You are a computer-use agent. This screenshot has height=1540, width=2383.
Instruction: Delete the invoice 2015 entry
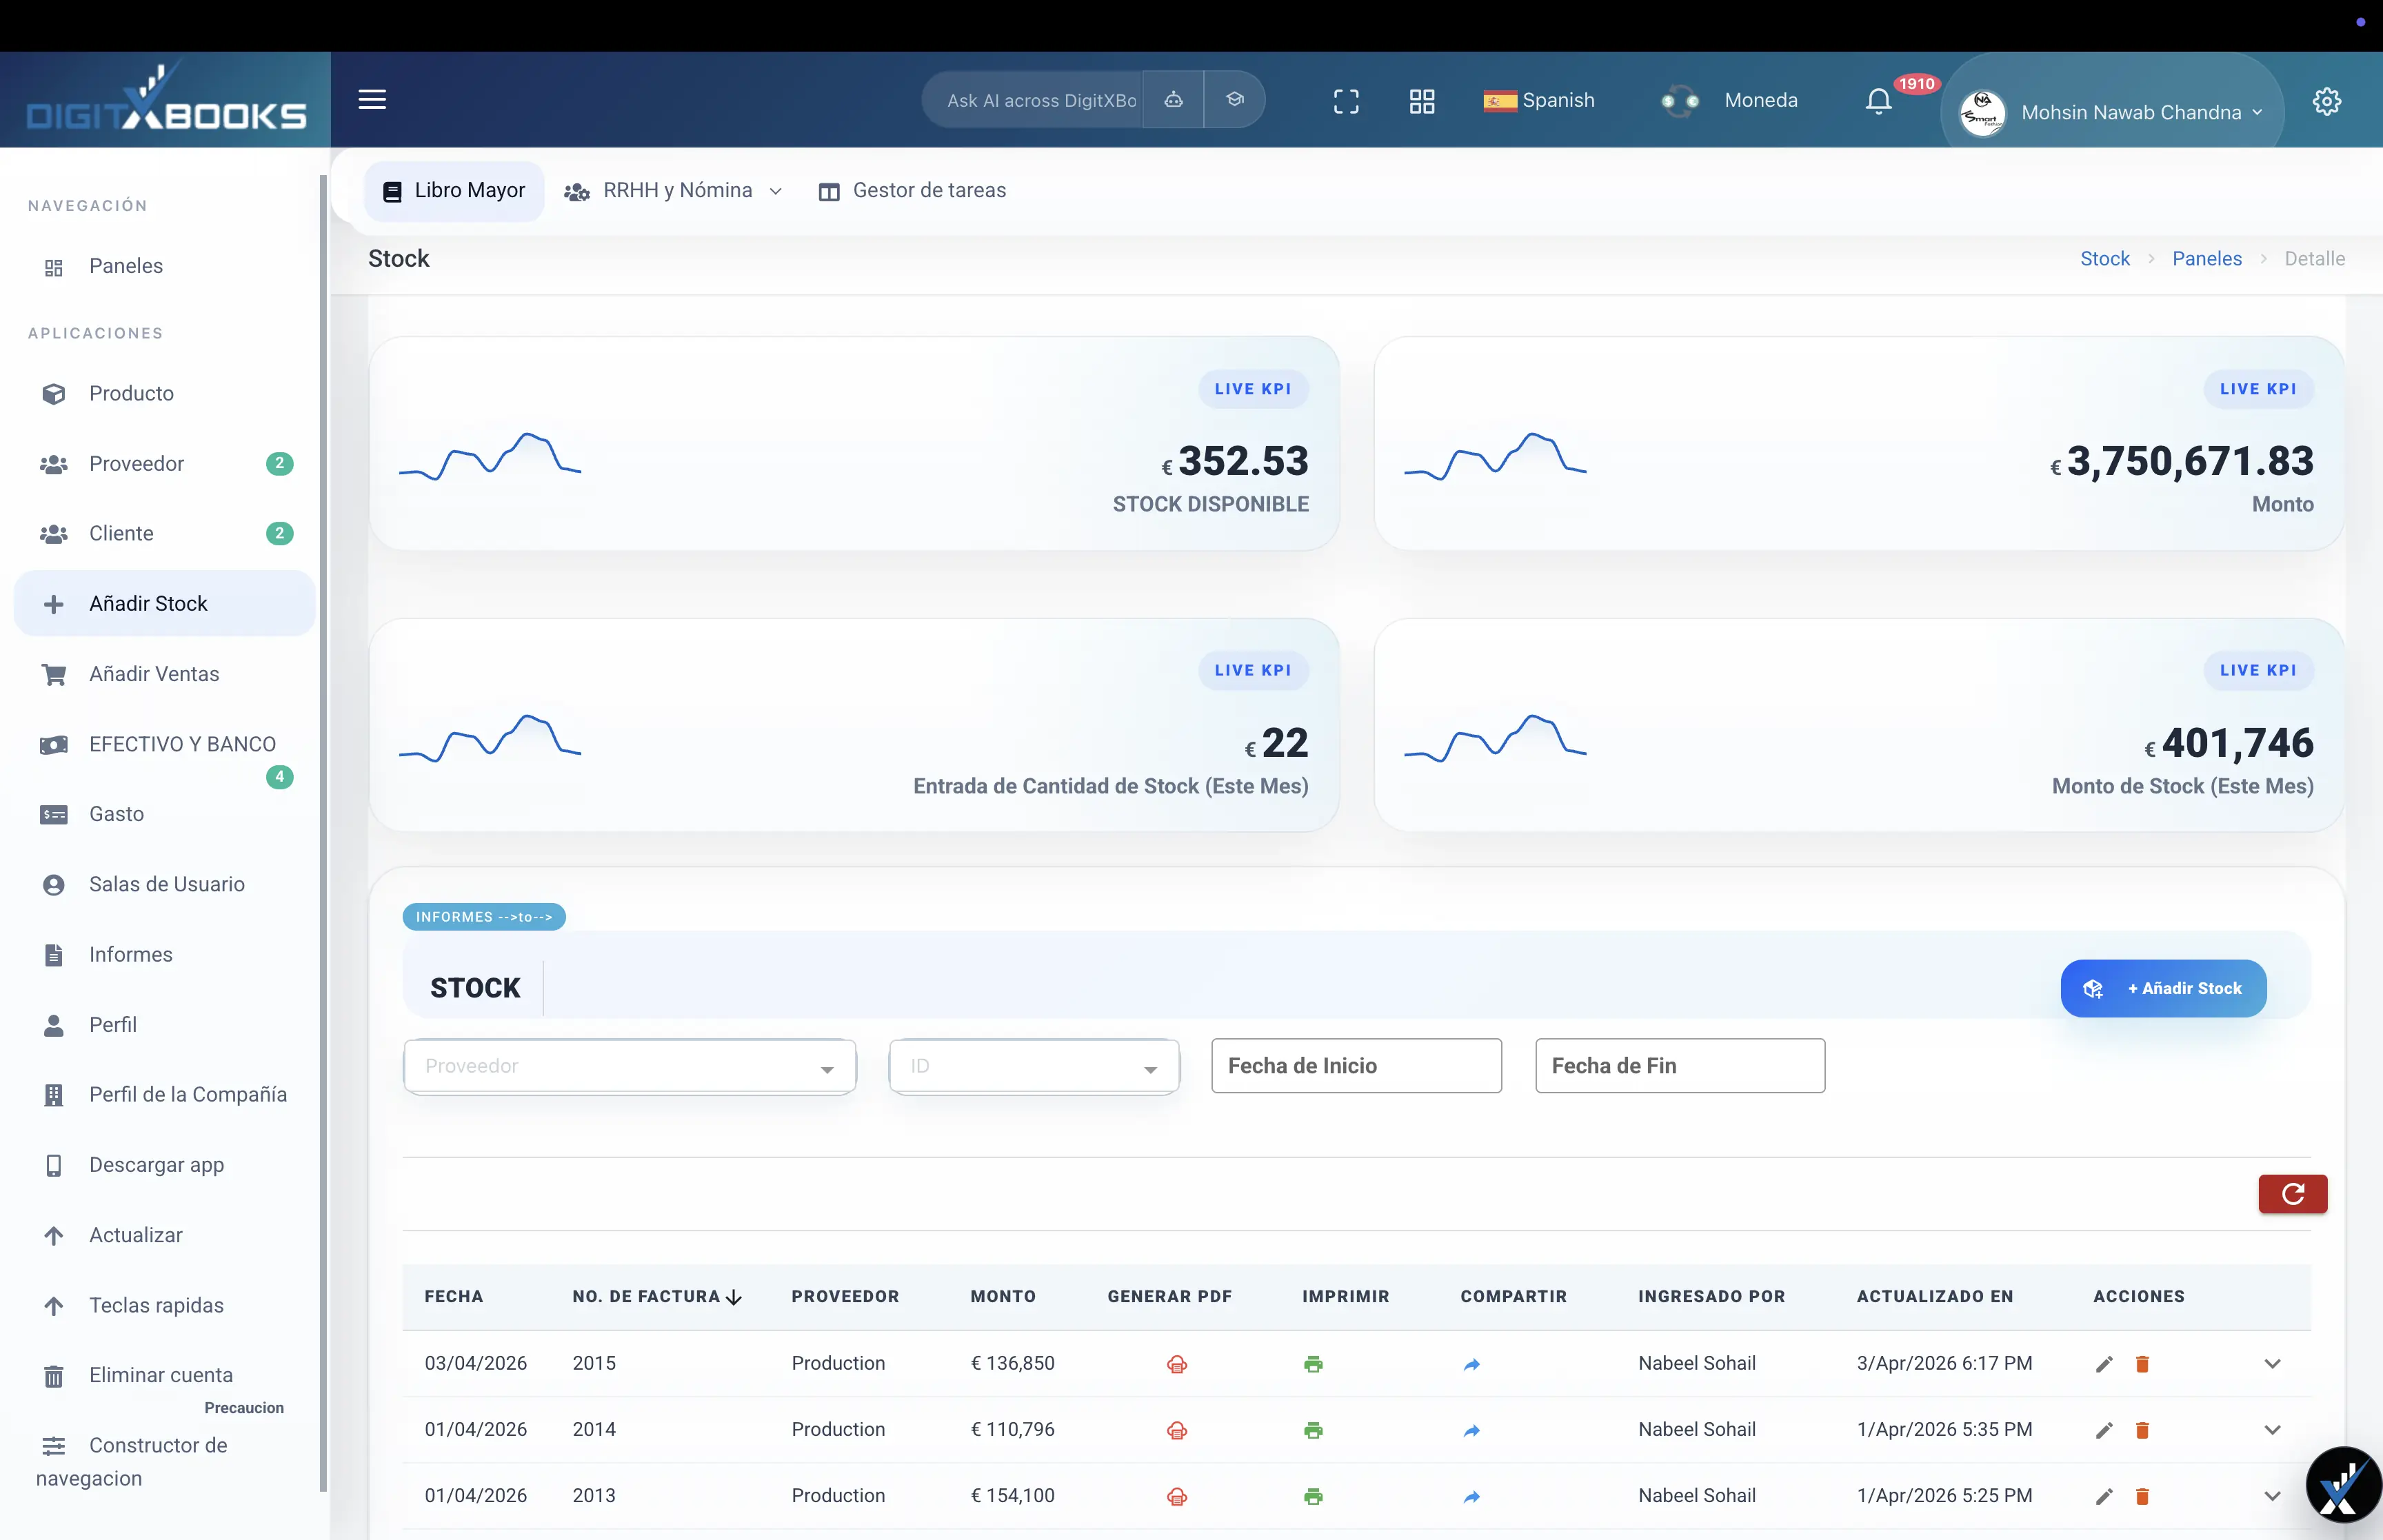pos(2141,1363)
